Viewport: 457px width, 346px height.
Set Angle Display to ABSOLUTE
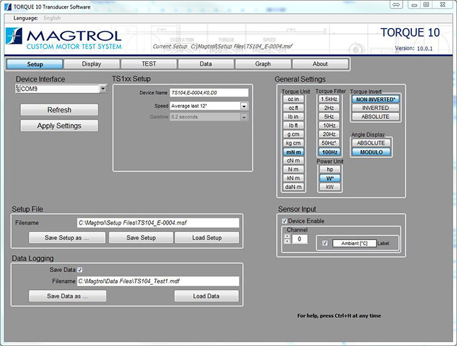click(371, 143)
